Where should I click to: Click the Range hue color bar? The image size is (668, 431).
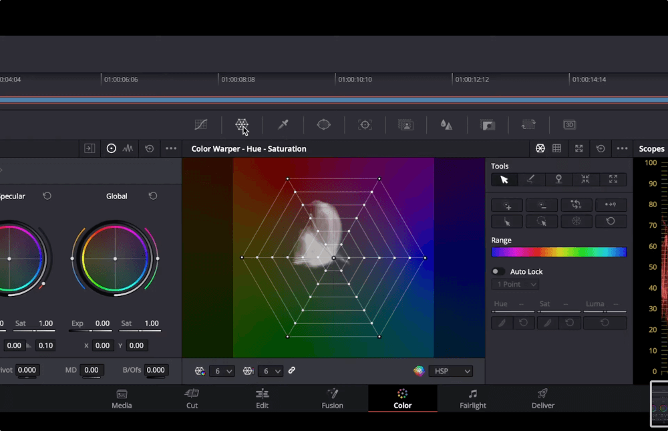point(559,252)
